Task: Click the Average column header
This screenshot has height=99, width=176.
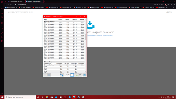Action: coord(82,20)
